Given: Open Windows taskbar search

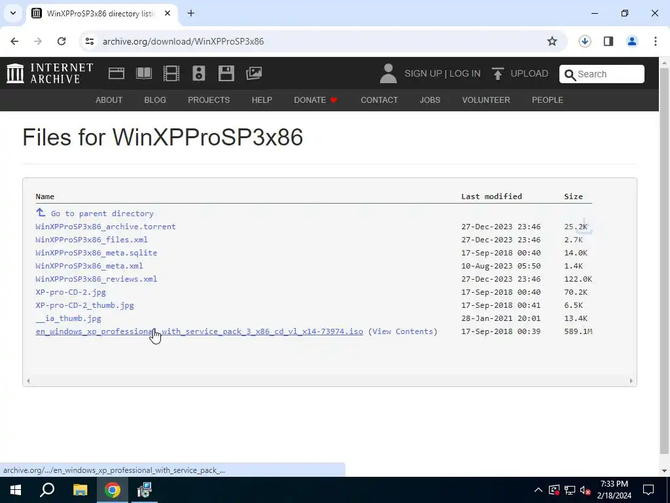Looking at the screenshot, I should 47,490.
